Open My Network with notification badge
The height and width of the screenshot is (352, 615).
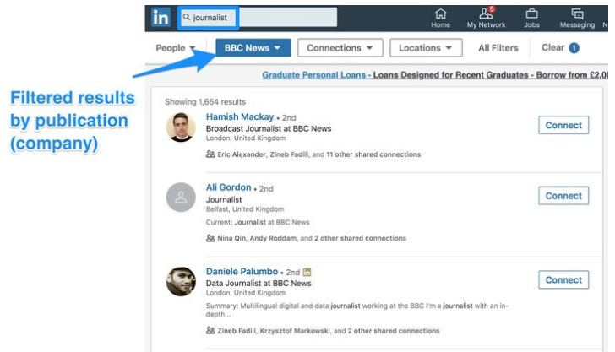[x=486, y=19]
